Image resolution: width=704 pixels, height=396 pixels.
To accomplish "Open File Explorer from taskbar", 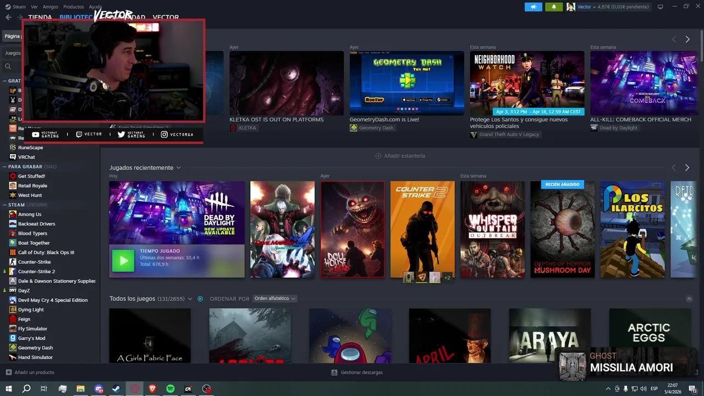I will tap(80, 389).
